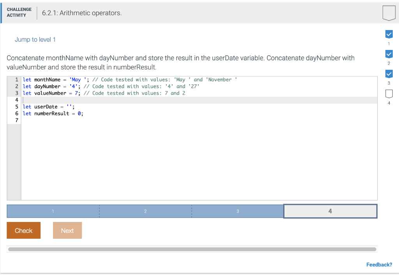This screenshot has height=275, width=399.
Task: Select step 2 in the progress bar
Action: [145, 211]
